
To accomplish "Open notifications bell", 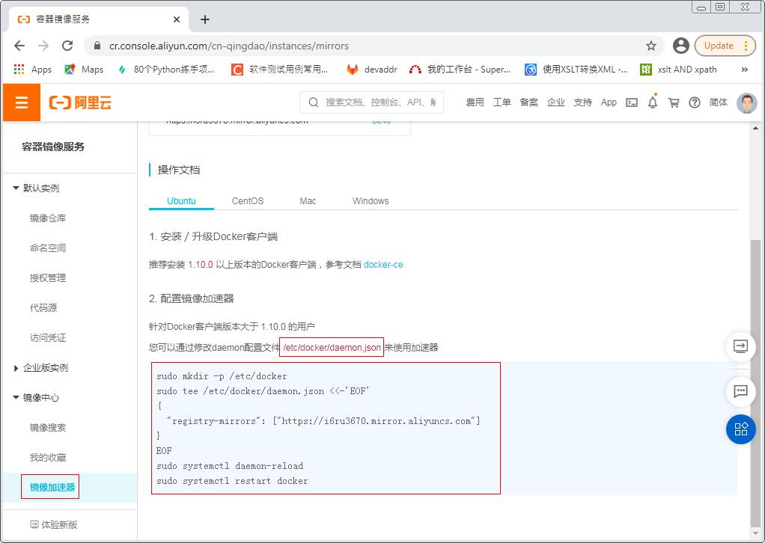I will click(x=653, y=102).
